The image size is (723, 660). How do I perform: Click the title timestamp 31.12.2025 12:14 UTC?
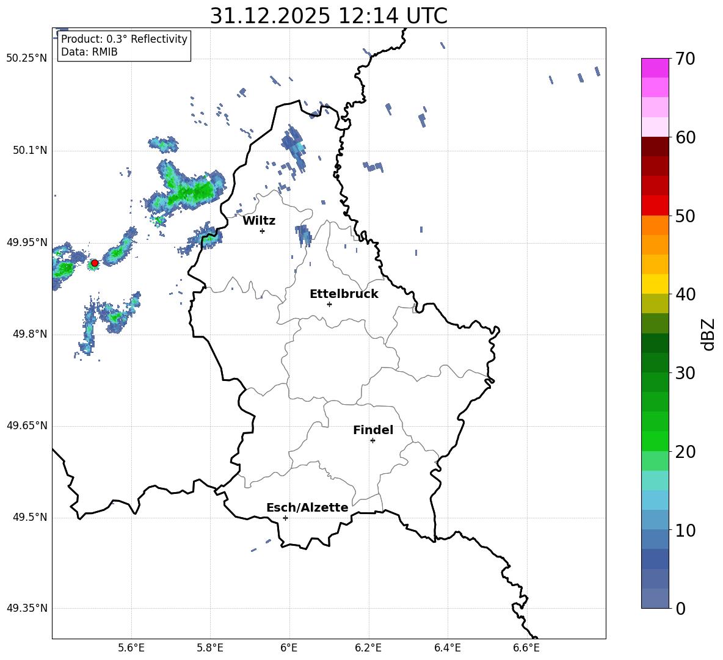329,16
